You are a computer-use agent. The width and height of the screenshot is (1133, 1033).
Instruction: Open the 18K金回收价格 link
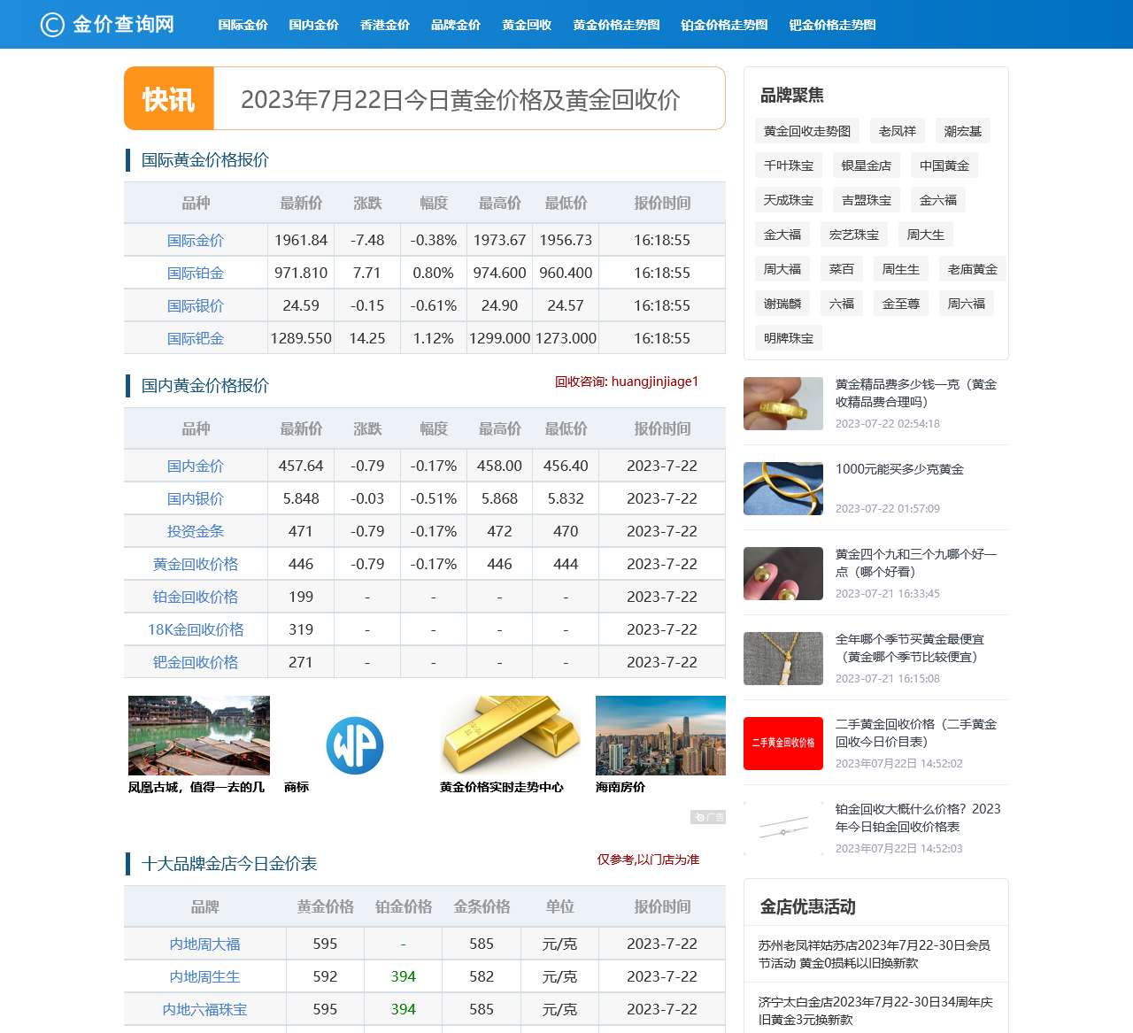click(196, 629)
